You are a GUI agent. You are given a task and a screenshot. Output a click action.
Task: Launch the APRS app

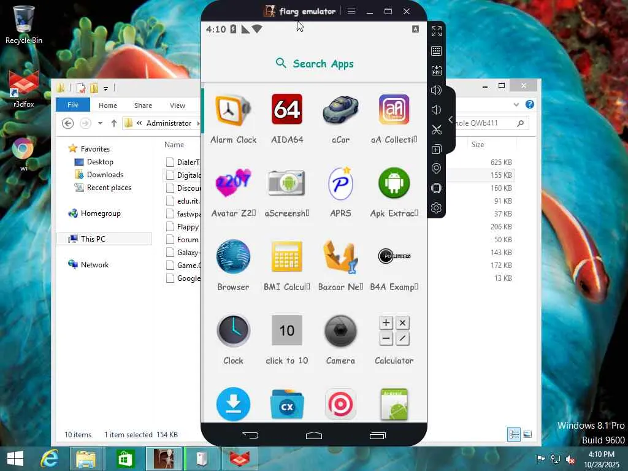click(x=340, y=183)
